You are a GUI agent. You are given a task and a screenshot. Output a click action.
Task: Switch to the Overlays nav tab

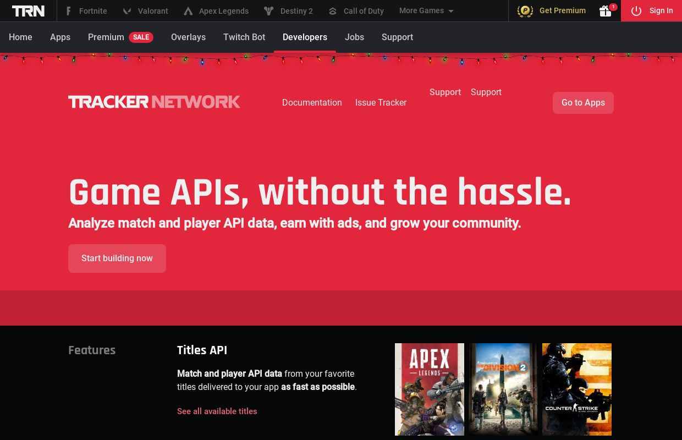click(188, 37)
